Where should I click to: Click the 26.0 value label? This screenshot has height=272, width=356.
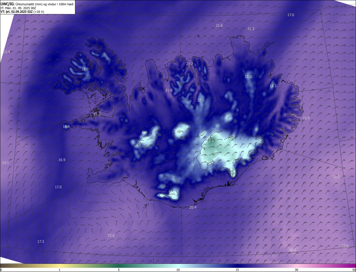[293, 250]
